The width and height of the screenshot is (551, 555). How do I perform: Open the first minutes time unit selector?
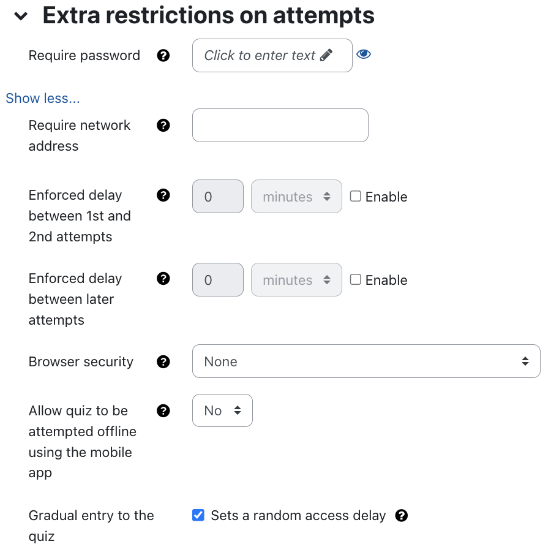click(296, 196)
